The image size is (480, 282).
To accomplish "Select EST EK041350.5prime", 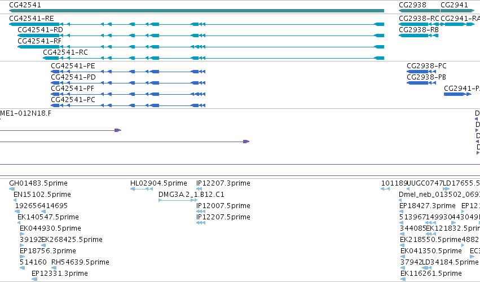I will click(431, 251).
